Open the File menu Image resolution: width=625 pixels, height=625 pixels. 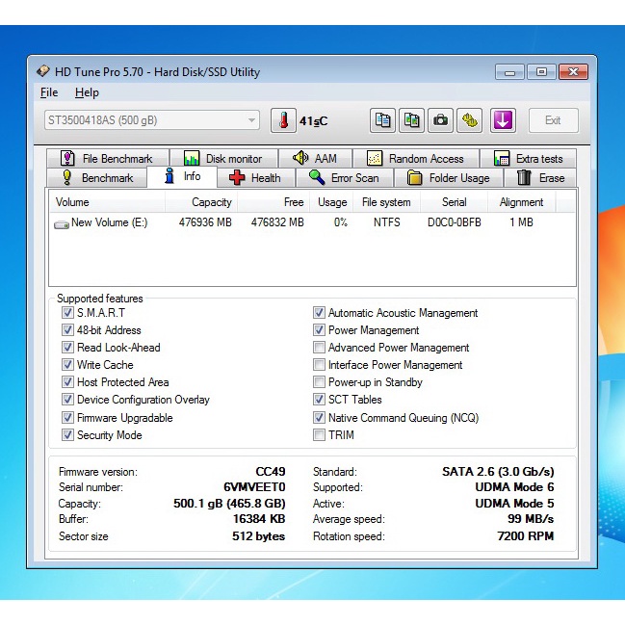[49, 92]
